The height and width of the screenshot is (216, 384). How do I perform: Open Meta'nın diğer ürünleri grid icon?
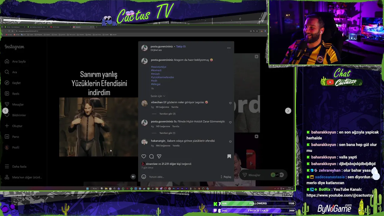pos(7,177)
